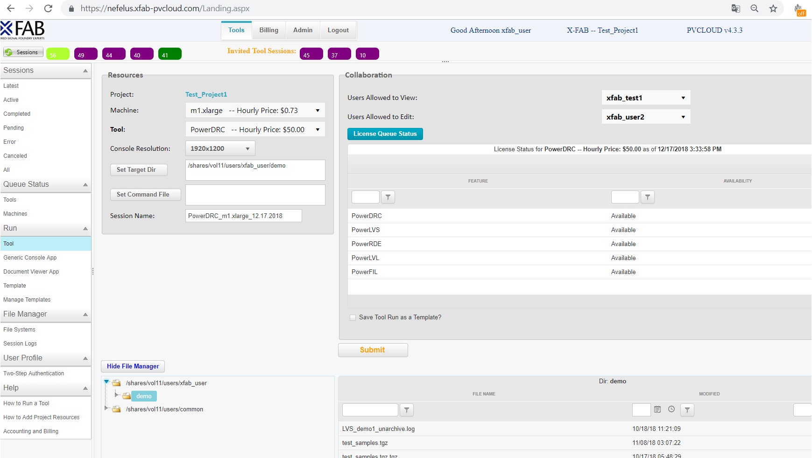This screenshot has height=458, width=812.
Task: Click the License Queue Status button
Action: point(385,134)
